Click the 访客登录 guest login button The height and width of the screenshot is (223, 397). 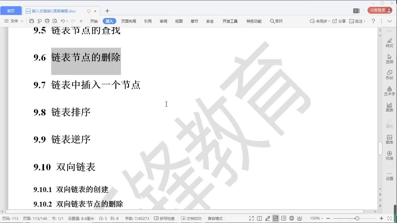tap(380, 10)
